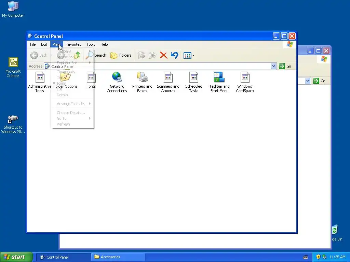Open the Favorites menu
Image resolution: width=350 pixels, height=262 pixels.
(x=73, y=44)
